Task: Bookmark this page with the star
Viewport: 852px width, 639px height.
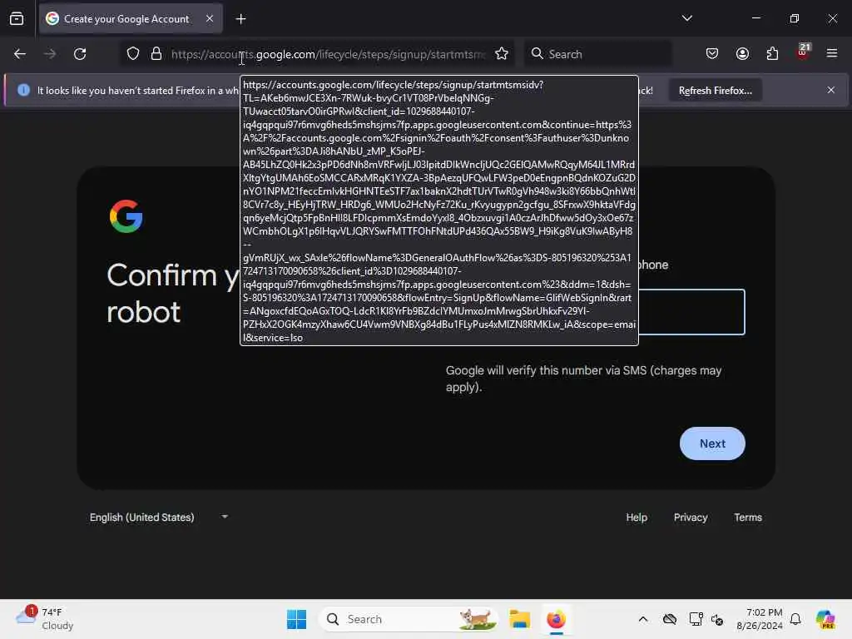Action: pyautogui.click(x=502, y=54)
